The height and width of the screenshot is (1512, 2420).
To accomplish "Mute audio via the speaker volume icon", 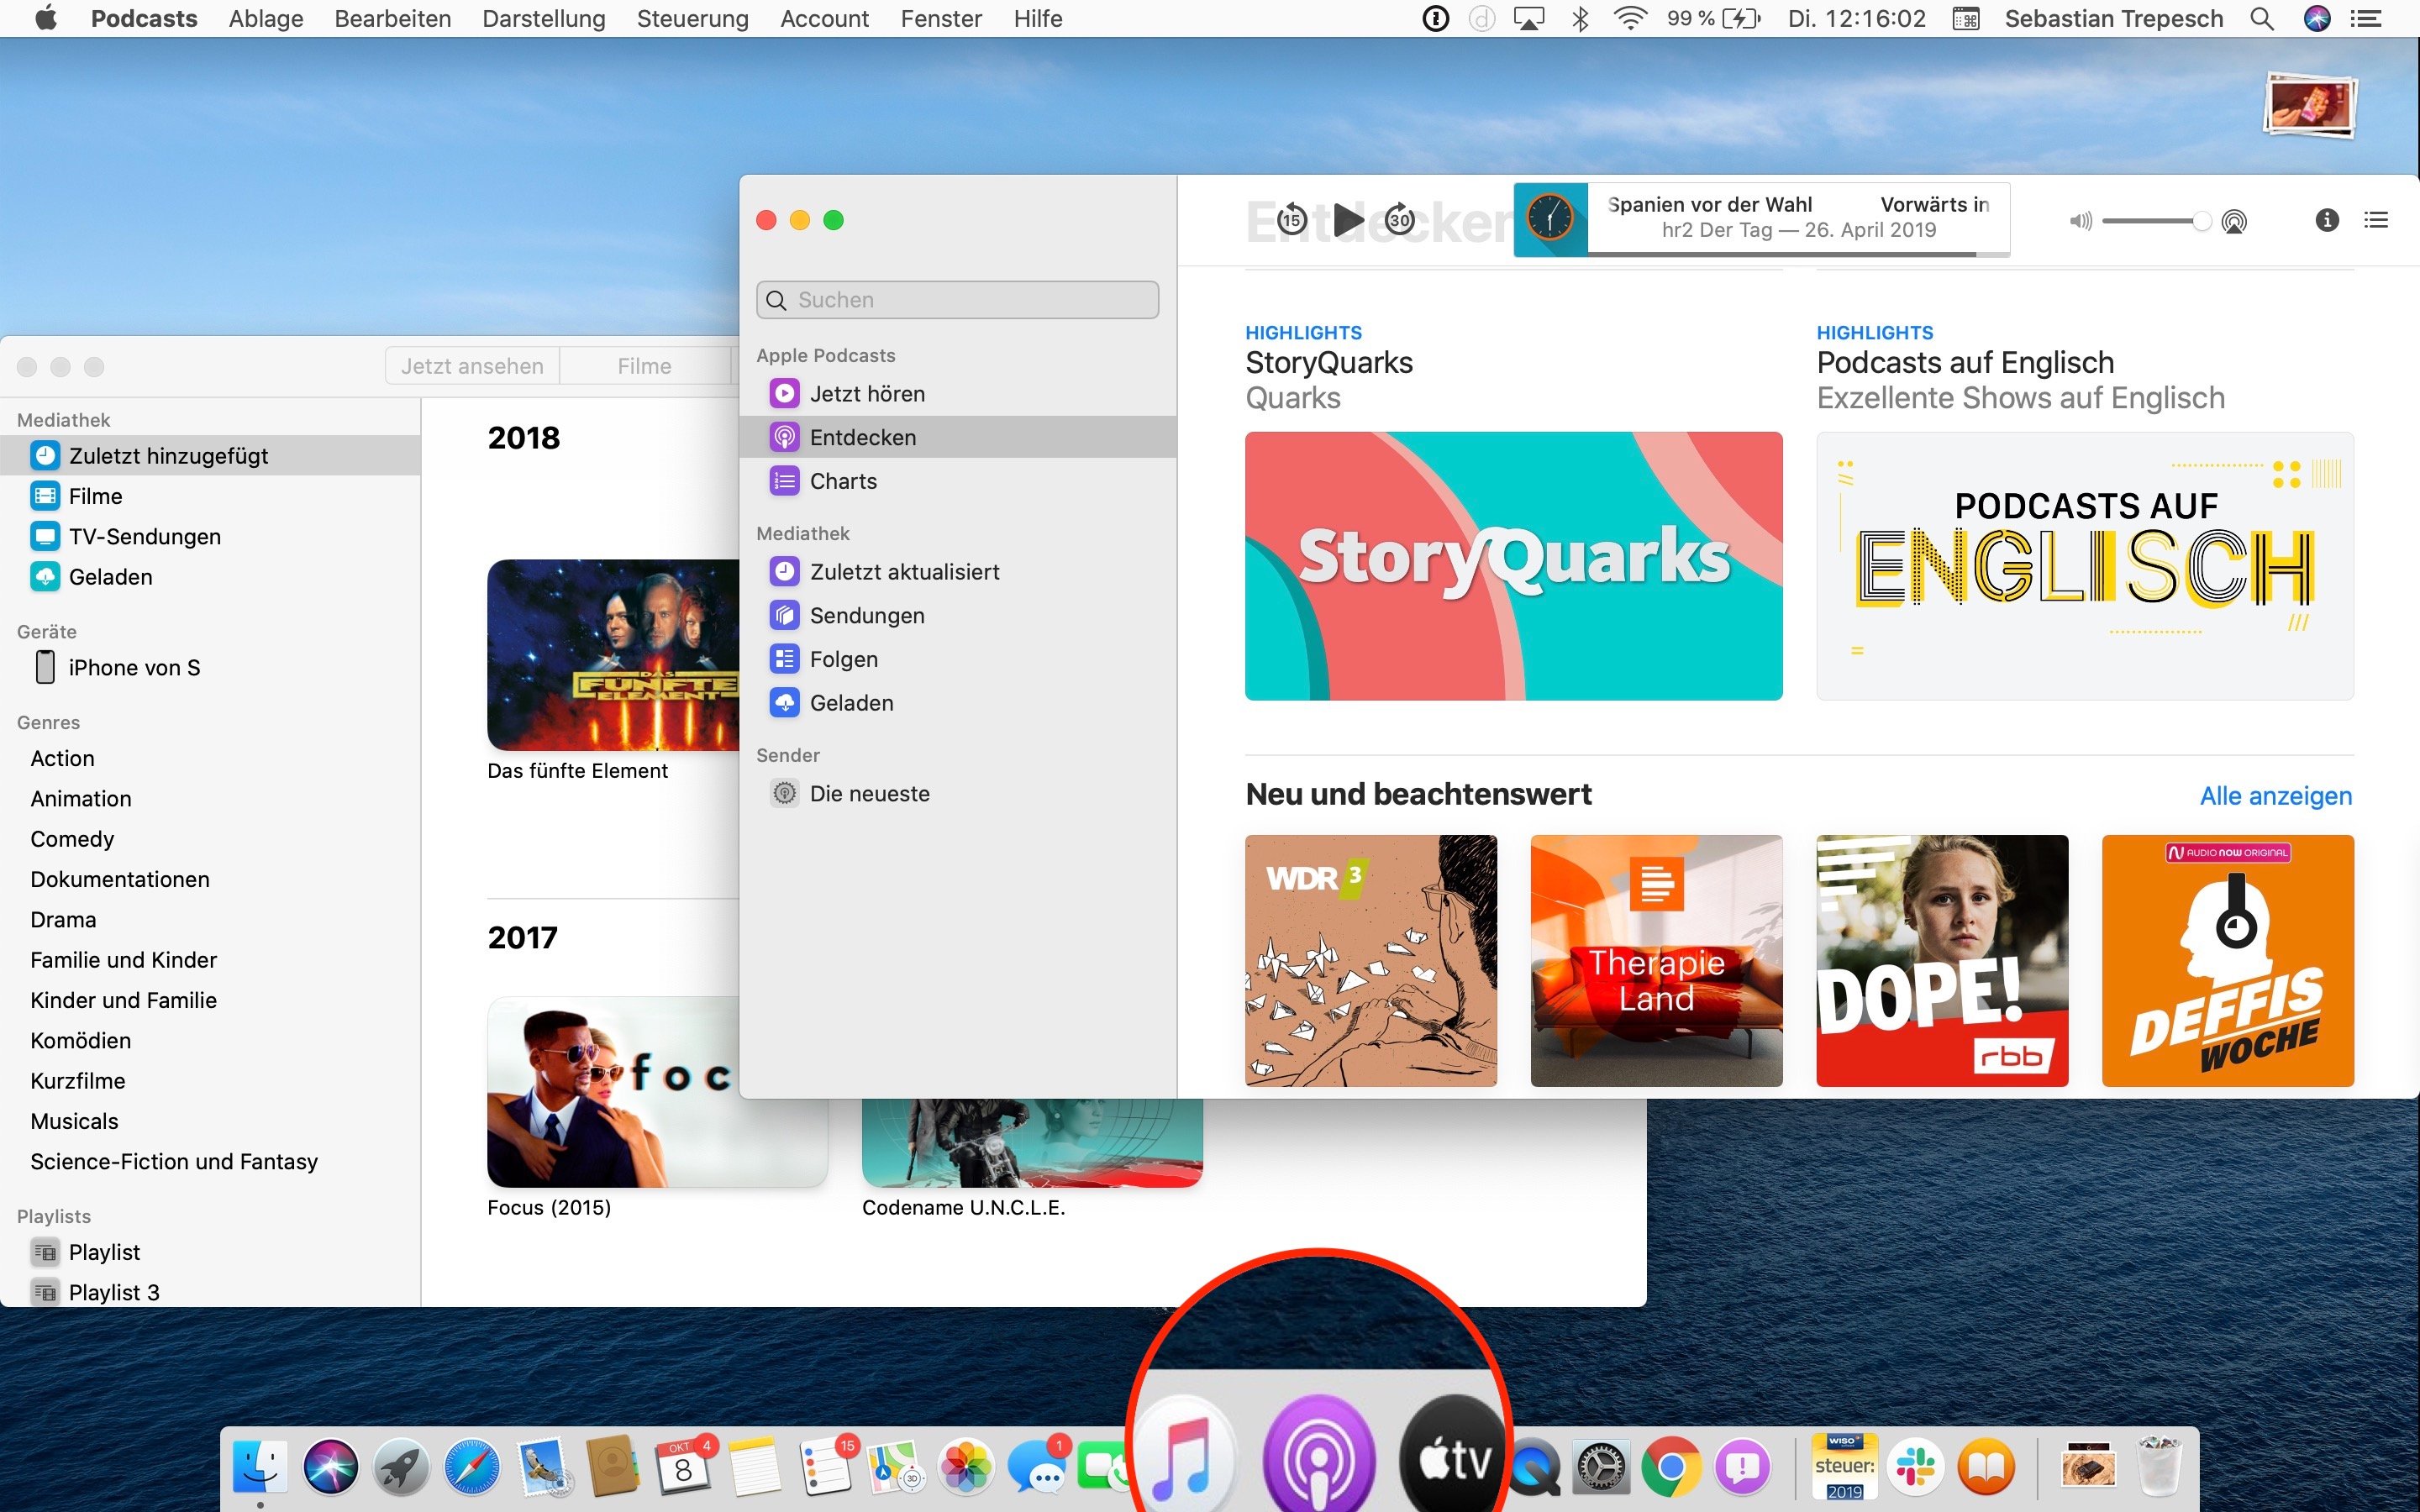I will [2081, 221].
